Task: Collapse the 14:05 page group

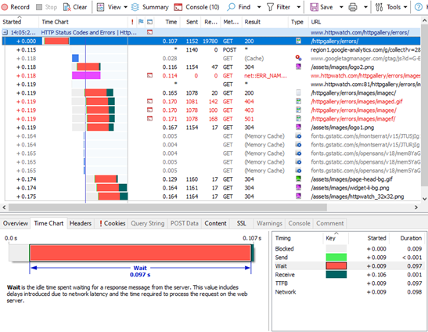Action: click(5, 33)
